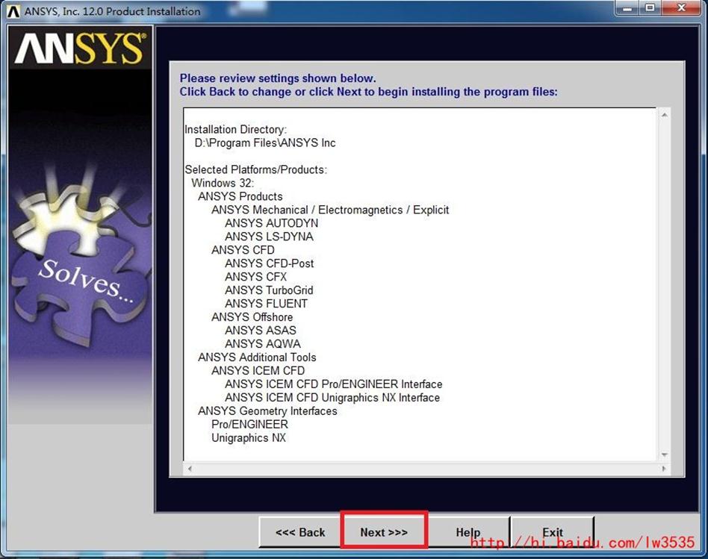Click 'ANSYS ICEM CFD Unigraphics NX Interface' entry
This screenshot has height=559, width=708.
point(332,398)
